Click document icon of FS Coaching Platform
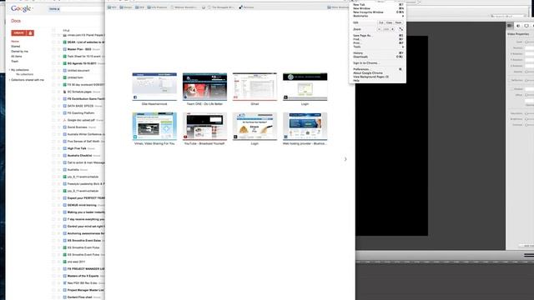 (64, 113)
